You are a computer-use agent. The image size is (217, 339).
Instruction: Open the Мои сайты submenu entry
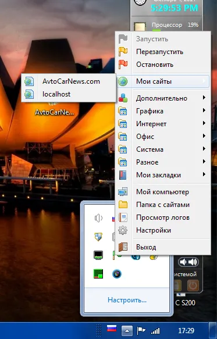click(x=163, y=81)
